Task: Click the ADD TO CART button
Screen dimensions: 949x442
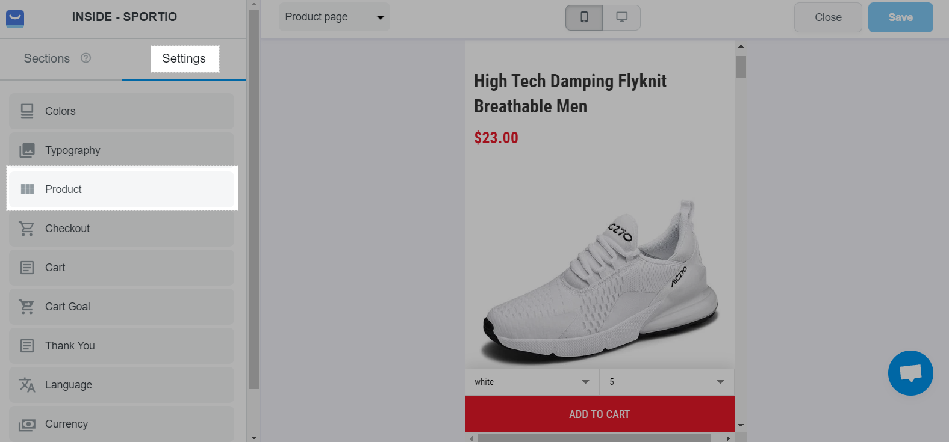Action: pos(600,414)
